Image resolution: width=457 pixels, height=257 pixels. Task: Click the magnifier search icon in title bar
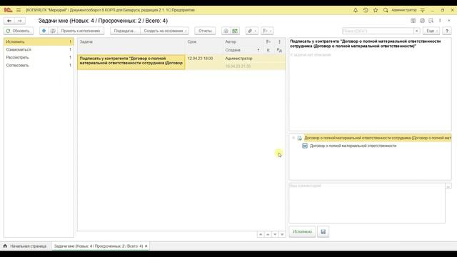386,10
